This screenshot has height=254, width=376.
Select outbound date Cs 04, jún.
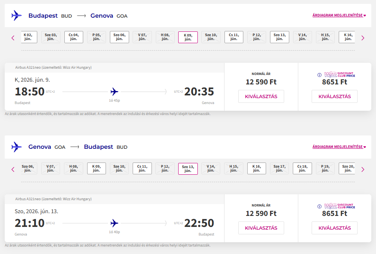(74, 37)
